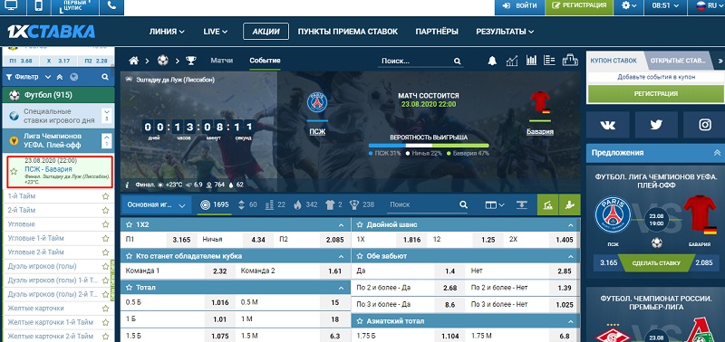725x342 pixels.
Task: Click the ВОЙТИ login button
Action: pos(519,6)
